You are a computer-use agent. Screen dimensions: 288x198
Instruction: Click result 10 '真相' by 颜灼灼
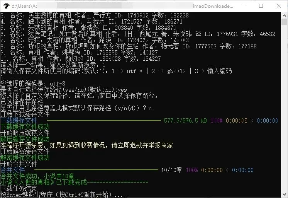tap(80, 59)
